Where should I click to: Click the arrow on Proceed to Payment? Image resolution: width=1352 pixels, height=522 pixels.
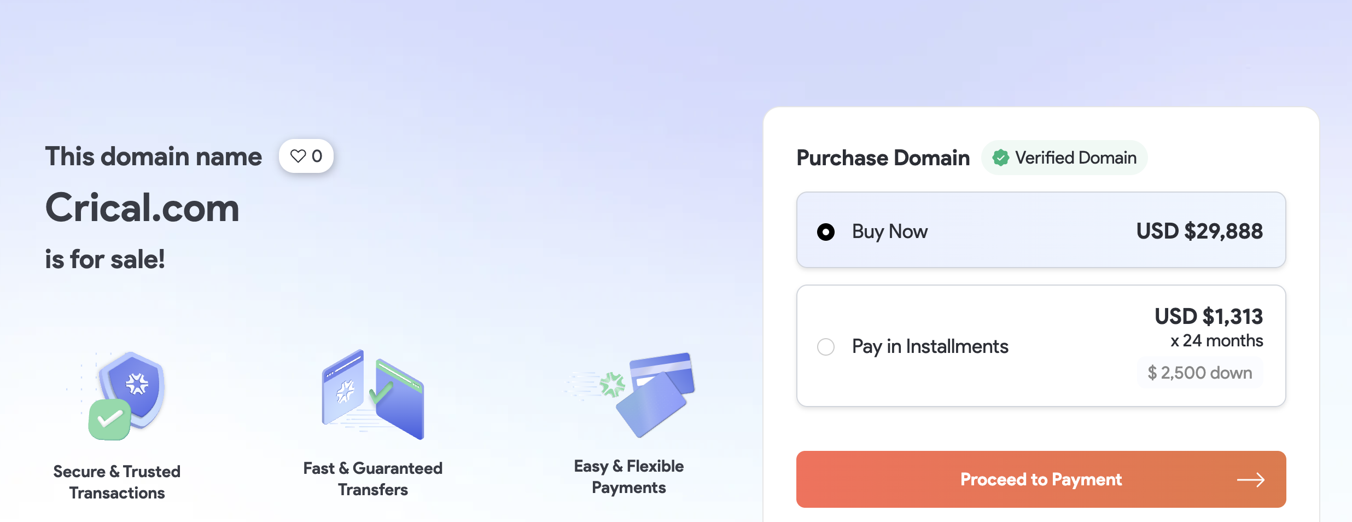1250,480
